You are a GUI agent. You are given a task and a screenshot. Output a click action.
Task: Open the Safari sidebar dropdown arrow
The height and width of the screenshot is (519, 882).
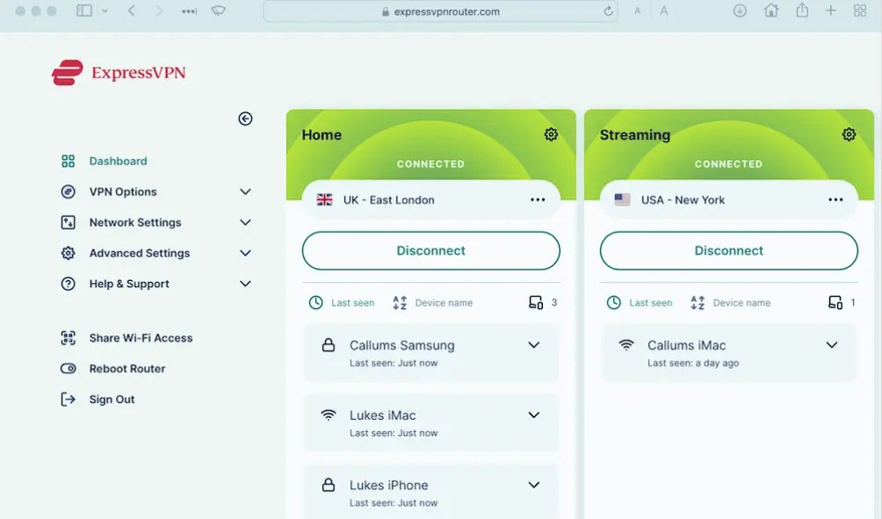point(105,11)
